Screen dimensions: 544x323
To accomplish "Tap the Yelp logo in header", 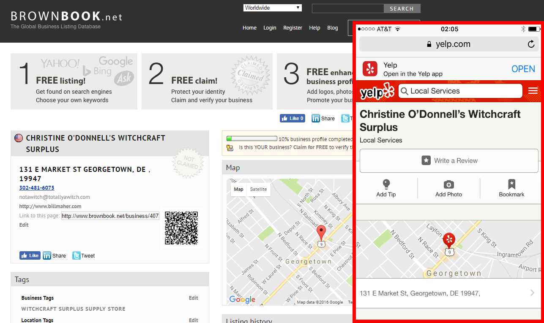I will 377,91.
